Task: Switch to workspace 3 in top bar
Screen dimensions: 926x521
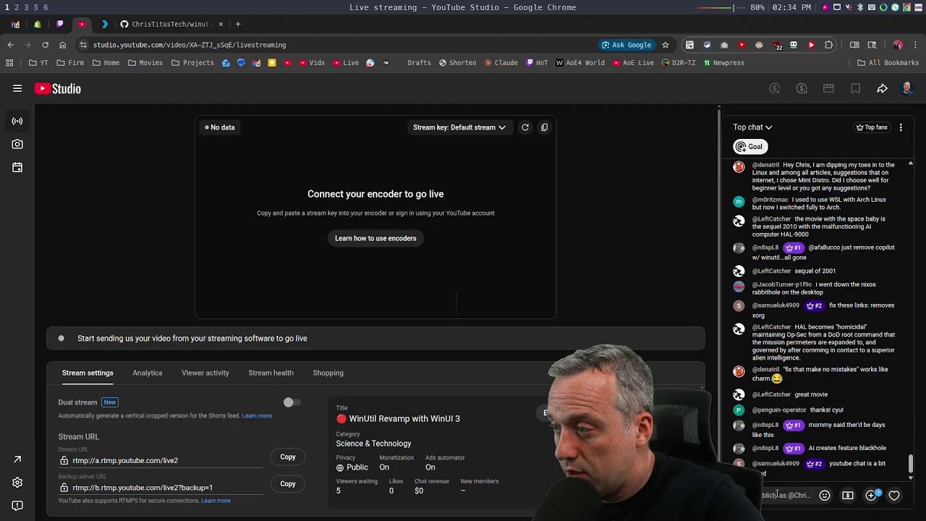Action: pyautogui.click(x=26, y=7)
